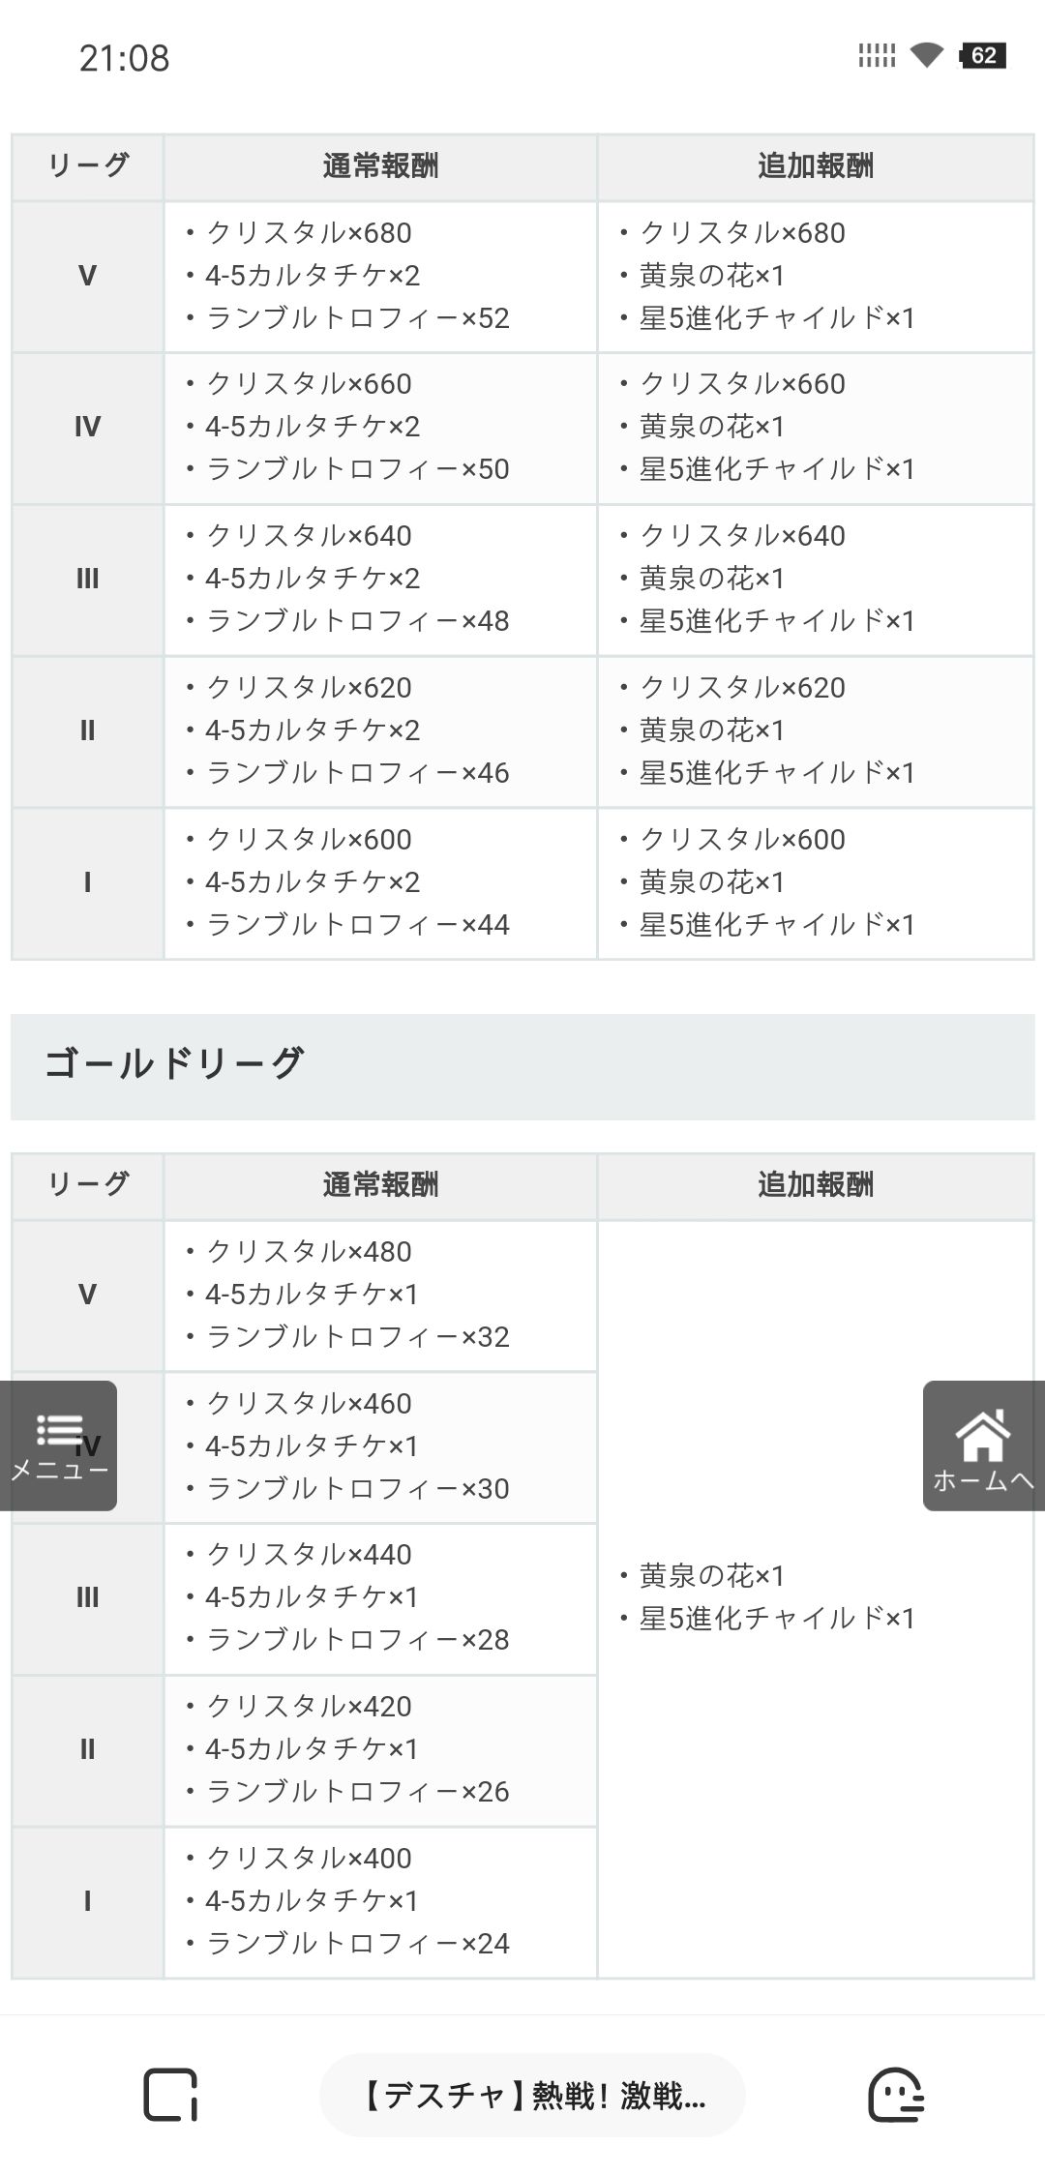Screen dimensions: 1045x2175
Task: Open the tabs switcher icon in bottom bar
Action: pyautogui.click(x=170, y=2096)
